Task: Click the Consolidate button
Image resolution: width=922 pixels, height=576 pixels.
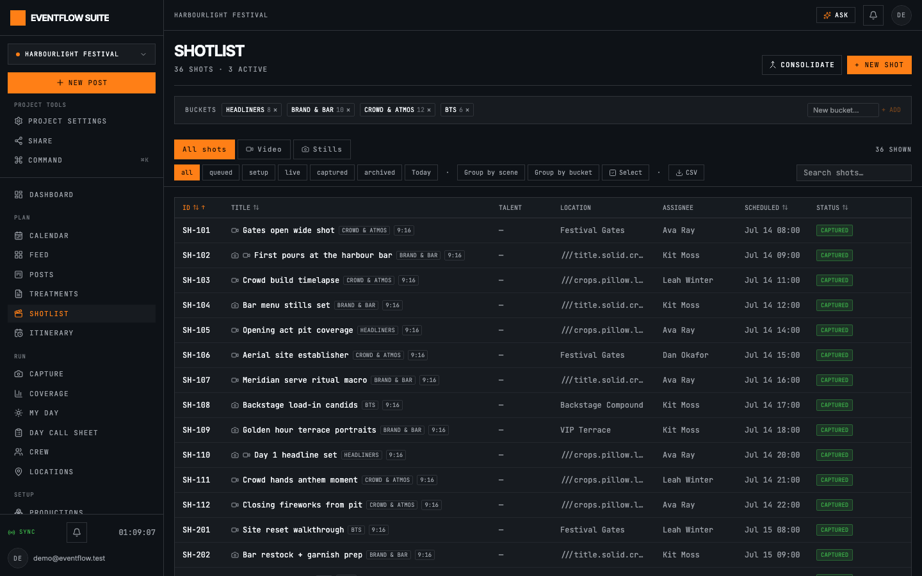Action: click(802, 65)
